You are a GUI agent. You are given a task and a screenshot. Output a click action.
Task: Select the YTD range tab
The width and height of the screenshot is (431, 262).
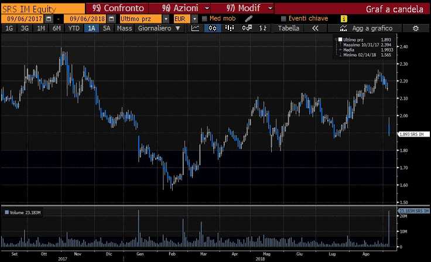point(74,28)
